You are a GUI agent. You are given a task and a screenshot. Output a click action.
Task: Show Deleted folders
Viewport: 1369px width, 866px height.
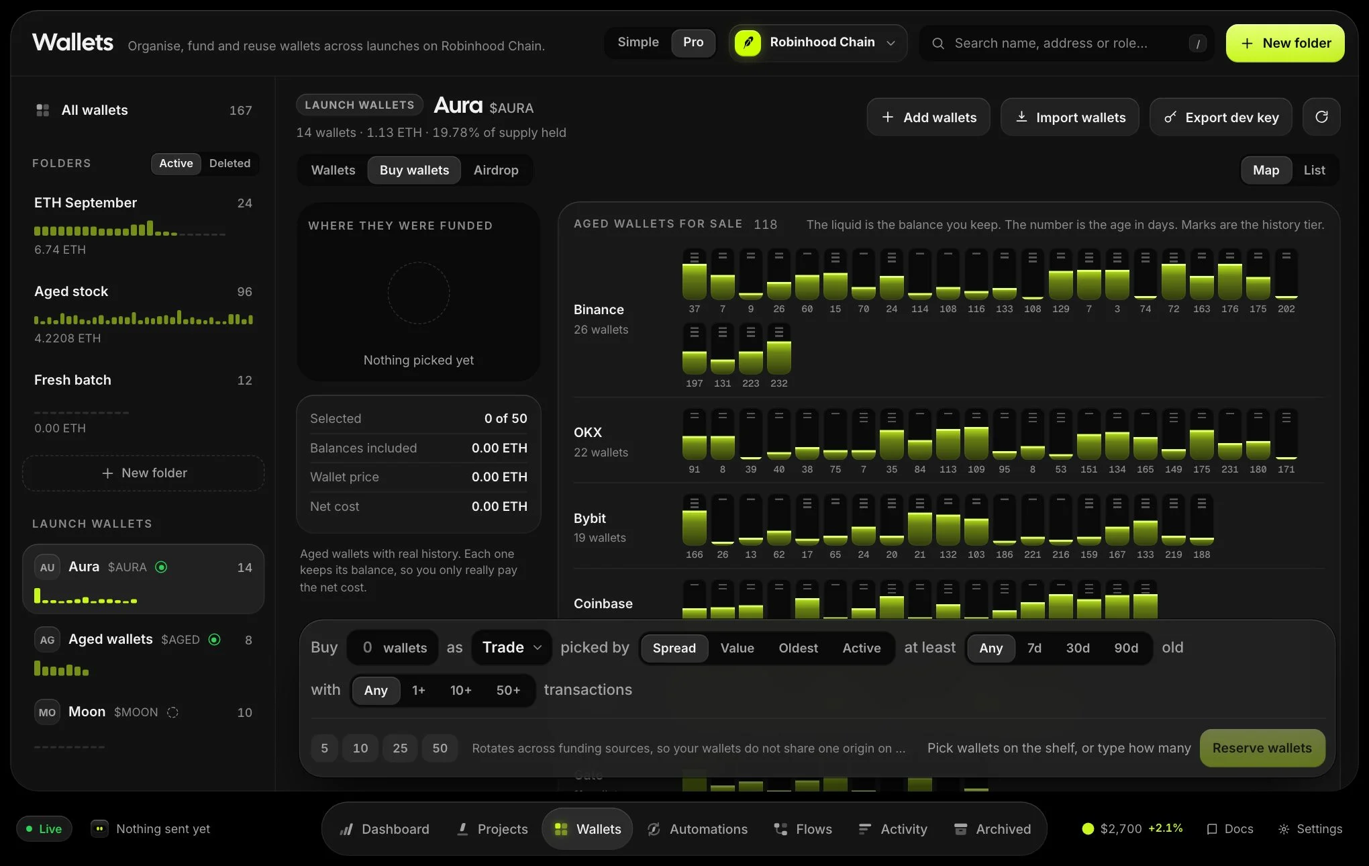coord(230,163)
